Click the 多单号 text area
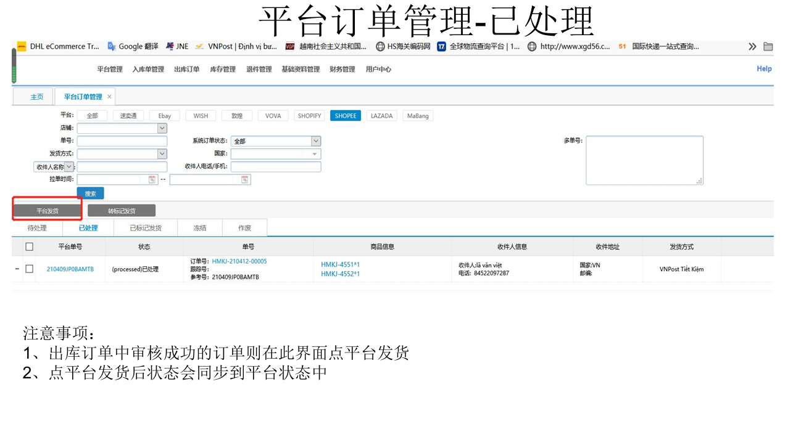788x440 pixels. click(x=645, y=160)
